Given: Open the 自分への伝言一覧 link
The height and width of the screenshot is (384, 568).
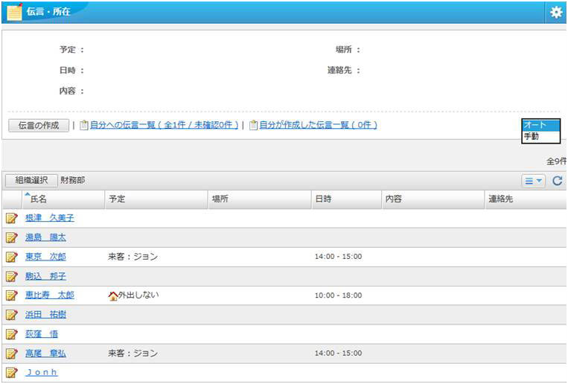Looking at the screenshot, I should tap(164, 125).
